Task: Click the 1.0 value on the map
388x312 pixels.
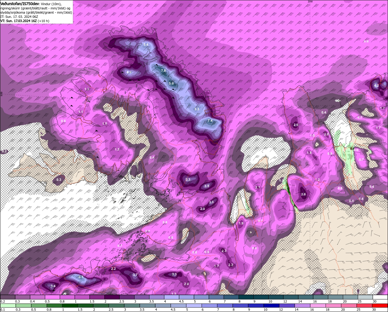Action: (x=312, y=136)
